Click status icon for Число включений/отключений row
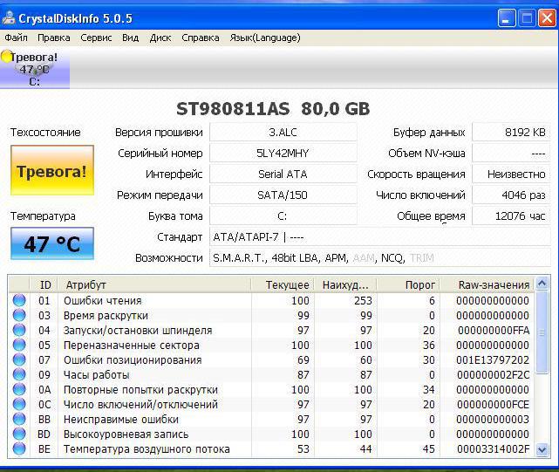The image size is (559, 472). pyautogui.click(x=19, y=404)
